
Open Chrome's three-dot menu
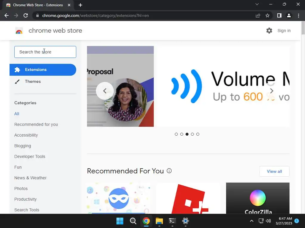298,15
